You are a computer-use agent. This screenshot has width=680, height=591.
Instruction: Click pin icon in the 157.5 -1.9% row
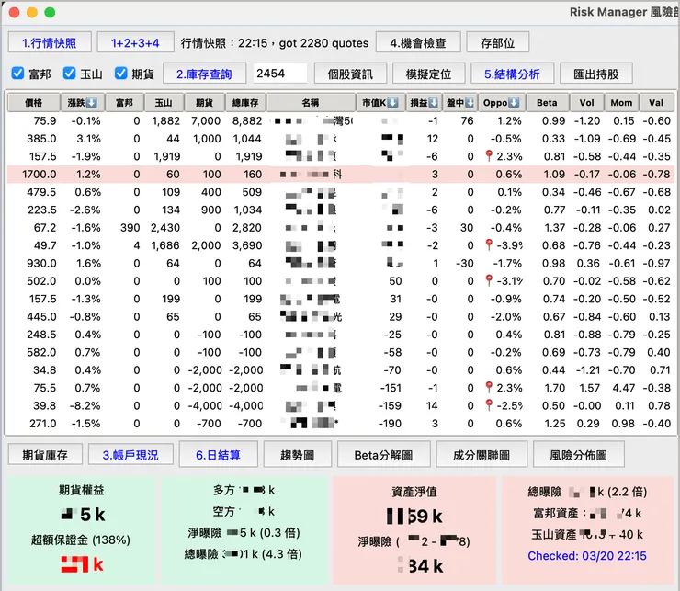point(489,155)
